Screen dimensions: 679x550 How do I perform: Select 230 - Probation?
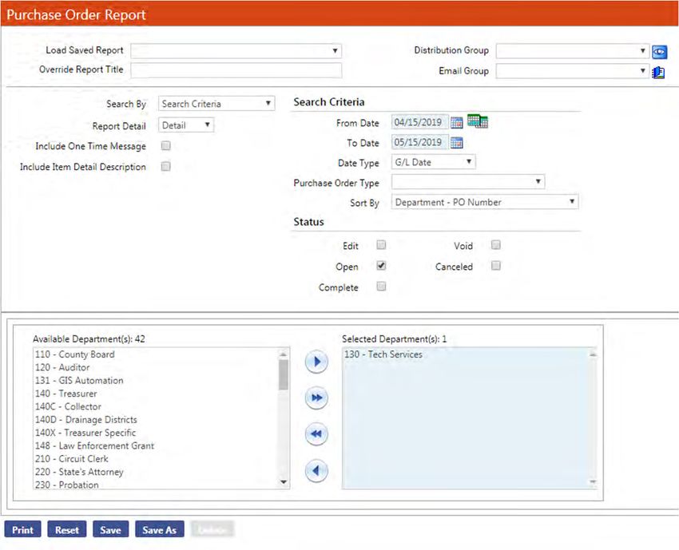pos(66,485)
